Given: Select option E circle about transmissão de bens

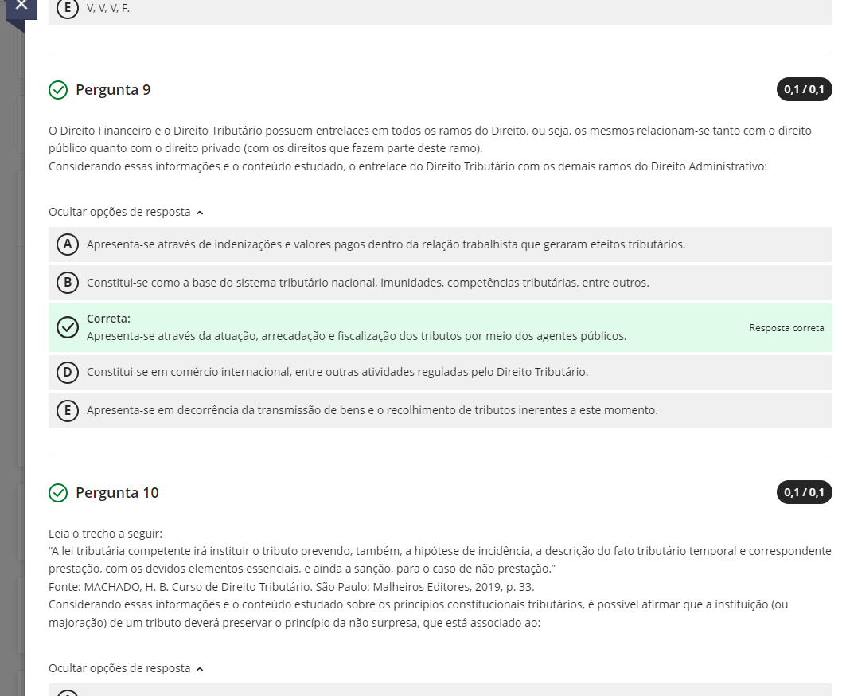Looking at the screenshot, I should tap(68, 411).
